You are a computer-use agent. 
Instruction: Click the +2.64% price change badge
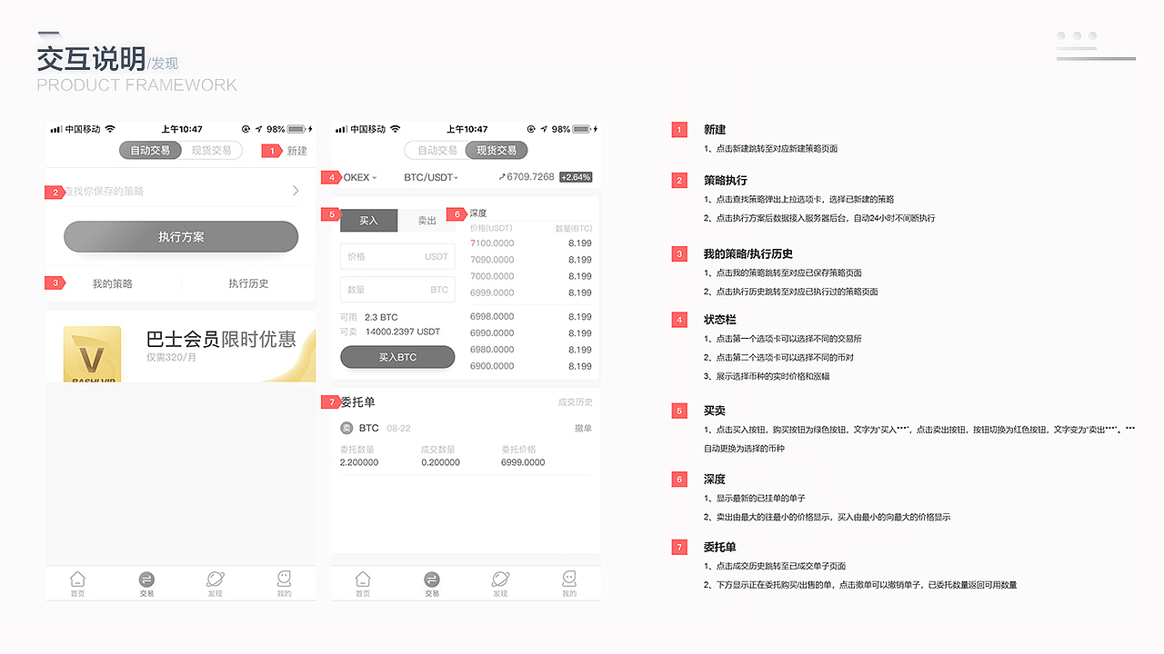[575, 176]
